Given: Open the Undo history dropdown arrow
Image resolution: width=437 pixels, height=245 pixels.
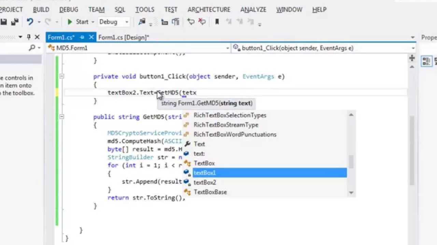Looking at the screenshot, I should [x=39, y=22].
